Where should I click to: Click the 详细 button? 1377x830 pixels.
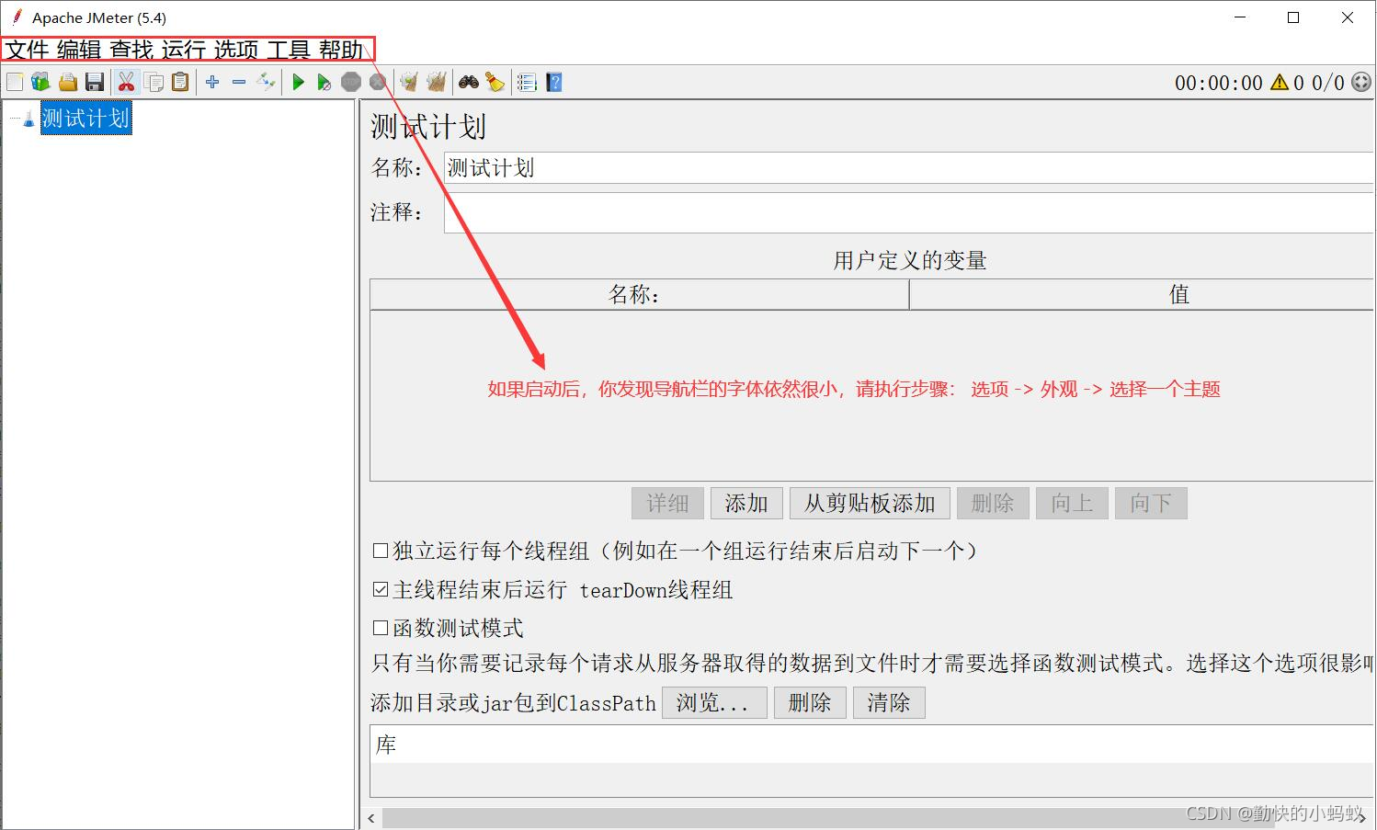667,503
